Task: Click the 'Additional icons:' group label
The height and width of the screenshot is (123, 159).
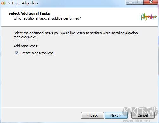Action: (26, 46)
